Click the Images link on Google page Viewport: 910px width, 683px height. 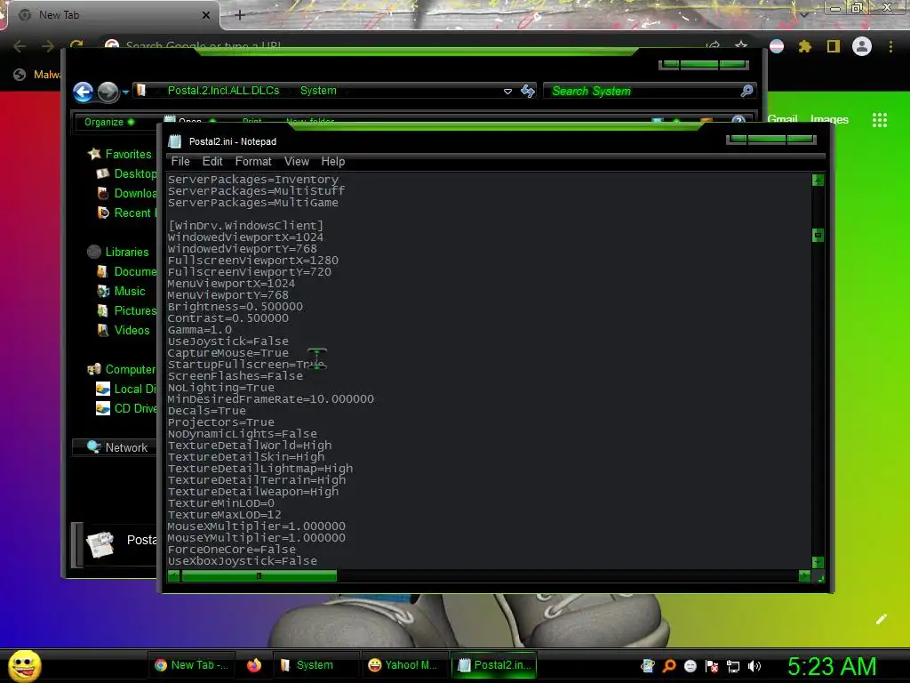pos(829,120)
